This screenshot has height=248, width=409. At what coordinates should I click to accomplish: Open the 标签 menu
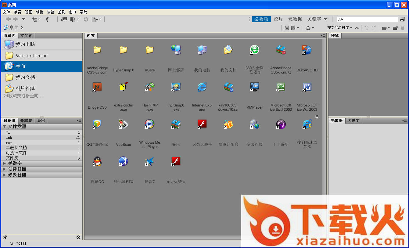click(51, 12)
